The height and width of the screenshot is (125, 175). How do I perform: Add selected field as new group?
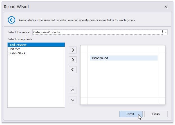click(73, 50)
